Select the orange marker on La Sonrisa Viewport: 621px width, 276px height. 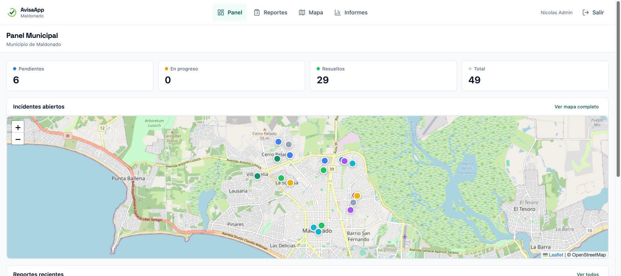pyautogui.click(x=290, y=183)
